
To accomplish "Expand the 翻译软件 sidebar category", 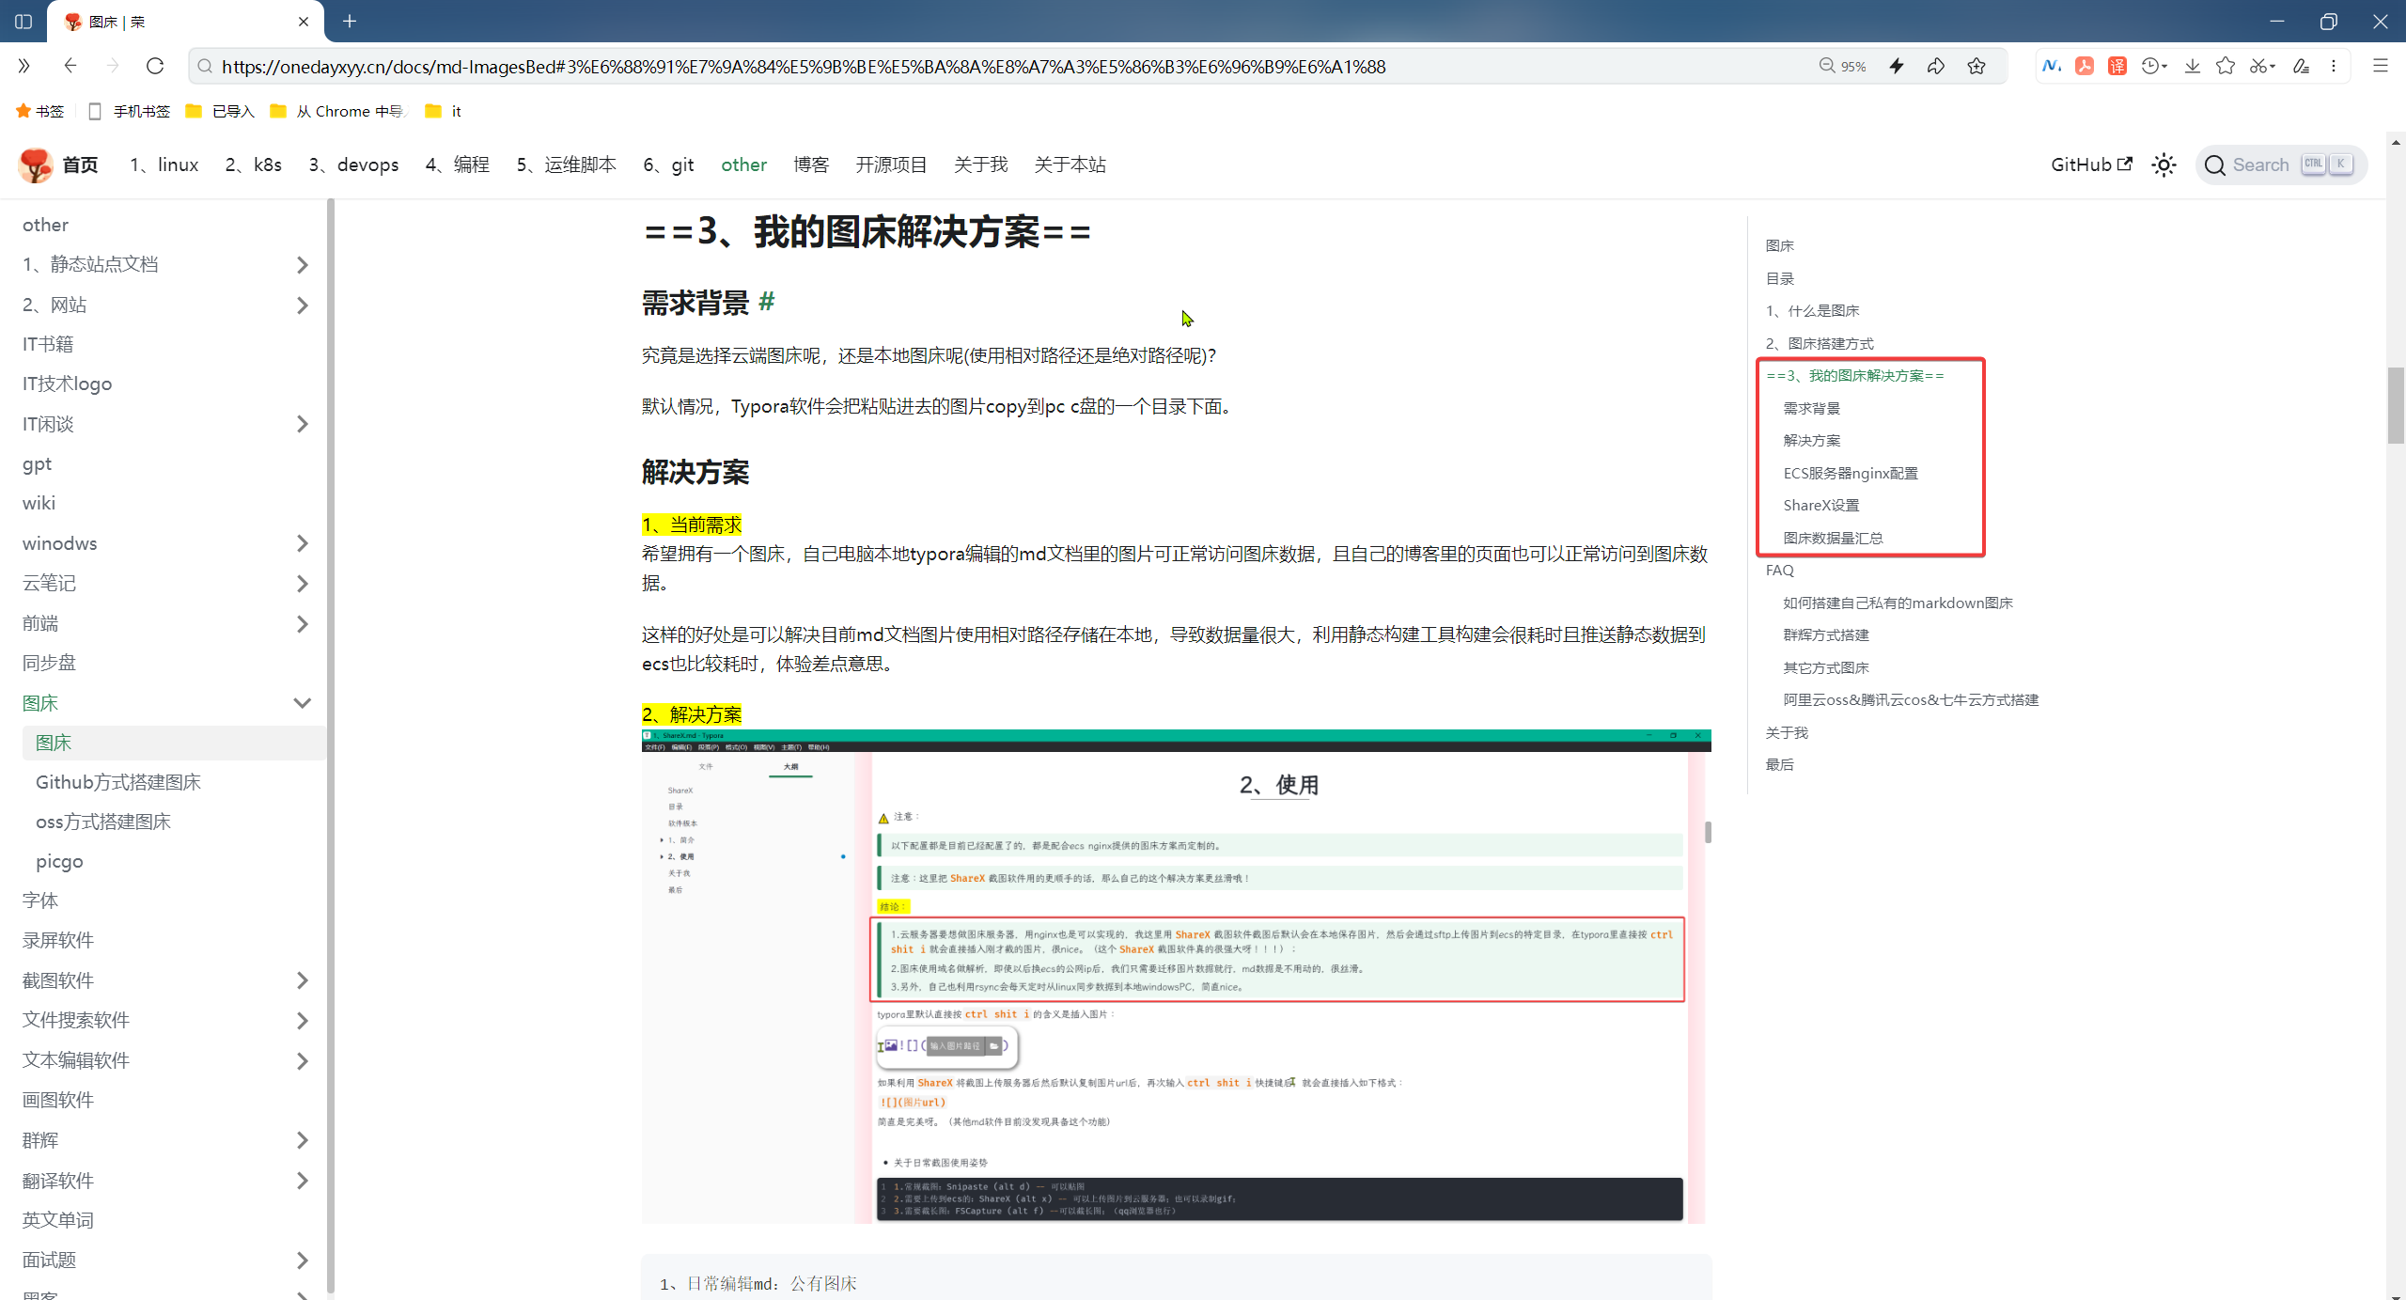I will [x=302, y=1181].
